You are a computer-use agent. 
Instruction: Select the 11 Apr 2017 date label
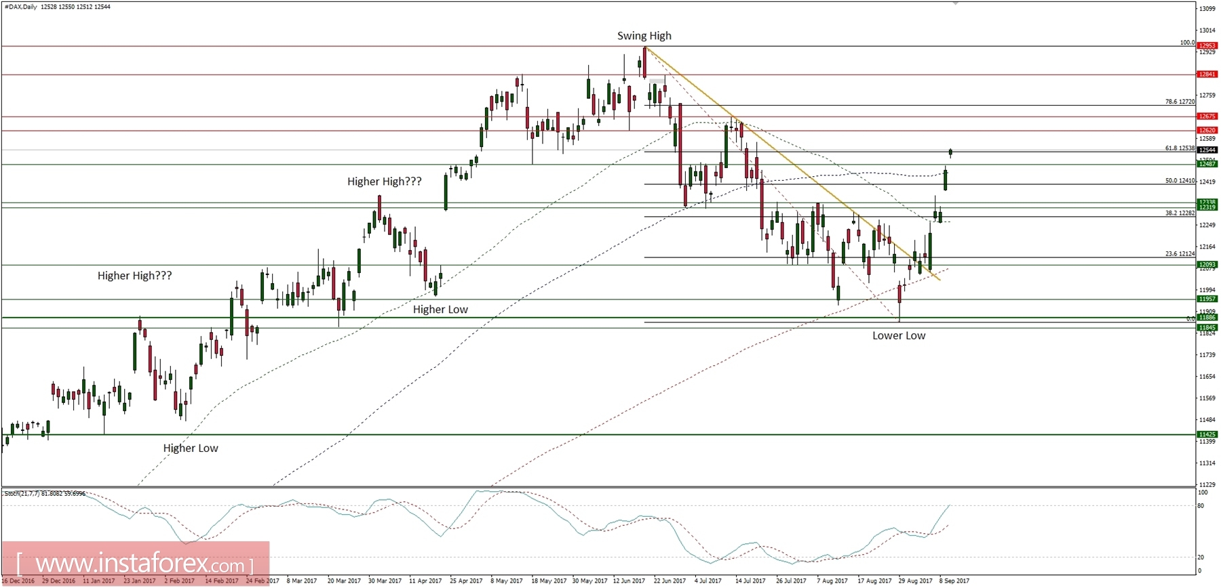425,581
